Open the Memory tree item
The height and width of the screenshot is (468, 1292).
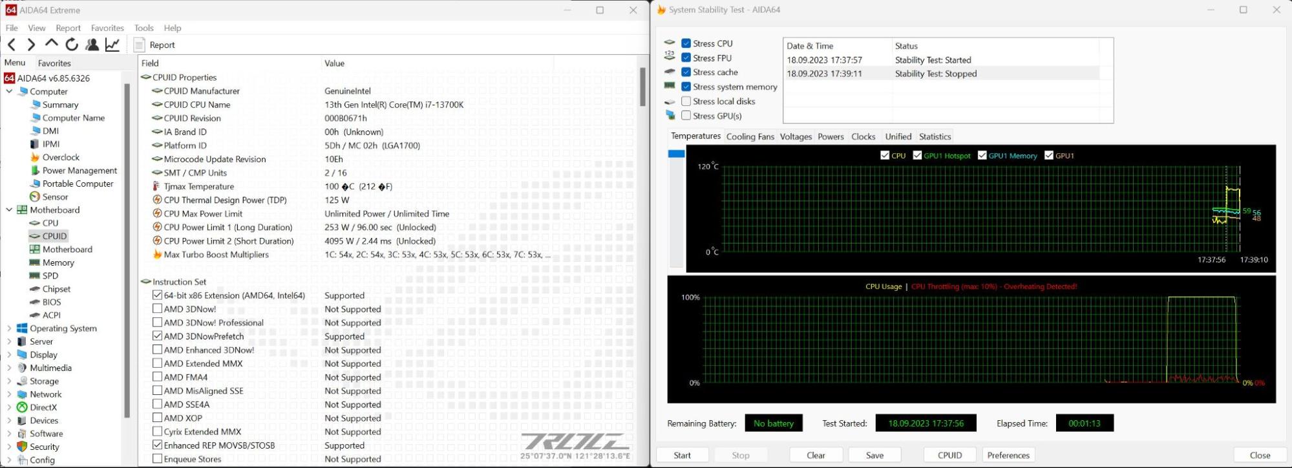(x=58, y=262)
